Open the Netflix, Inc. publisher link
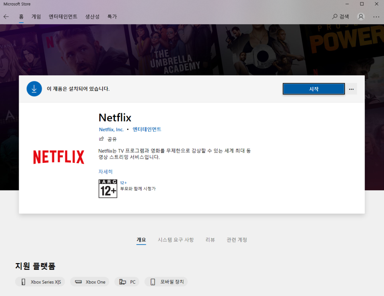Image resolution: width=384 pixels, height=296 pixels. point(111,130)
